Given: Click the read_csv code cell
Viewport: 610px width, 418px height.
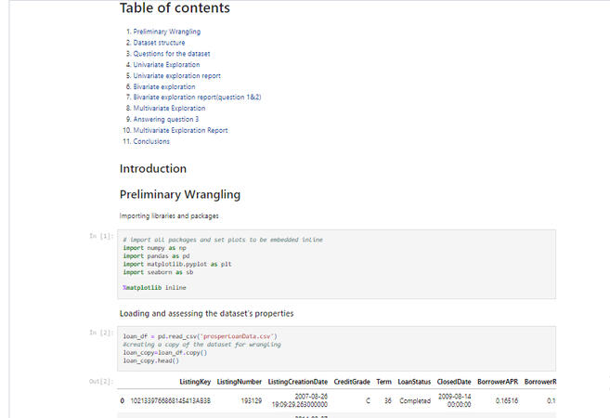Looking at the screenshot, I should 336,347.
